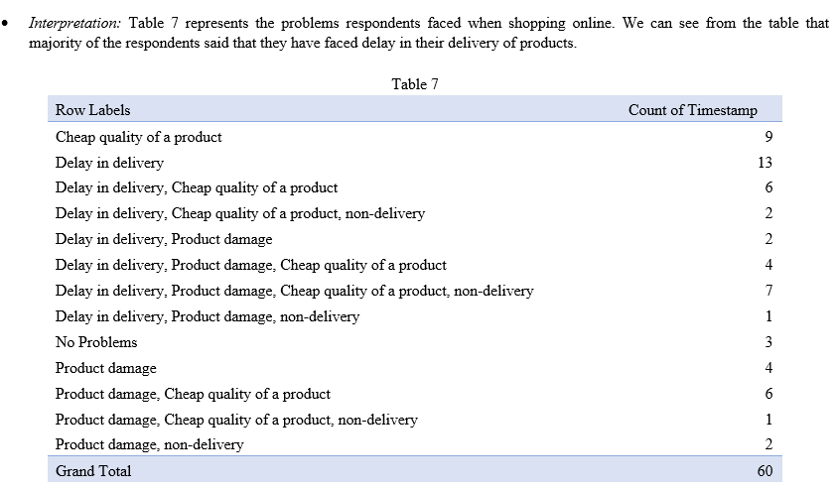Select the 'Count of Timestamp' header
The width and height of the screenshot is (837, 490).
pos(692,110)
